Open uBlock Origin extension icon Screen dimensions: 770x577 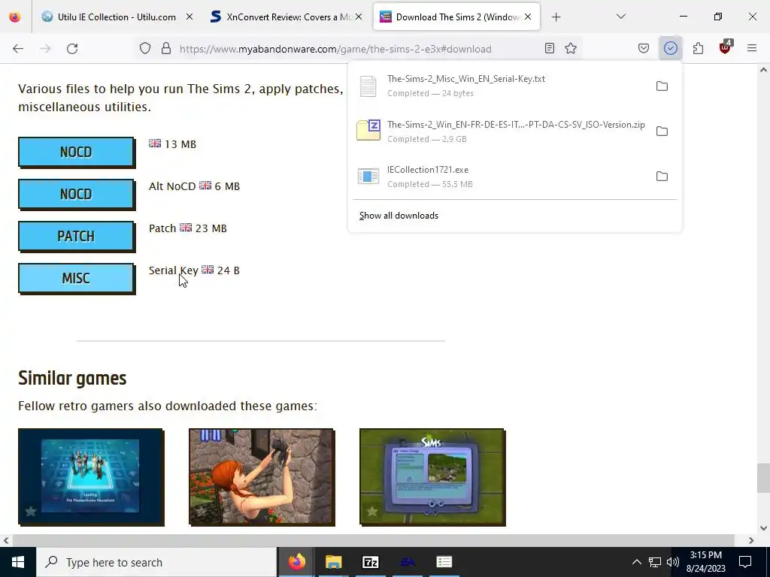point(725,47)
